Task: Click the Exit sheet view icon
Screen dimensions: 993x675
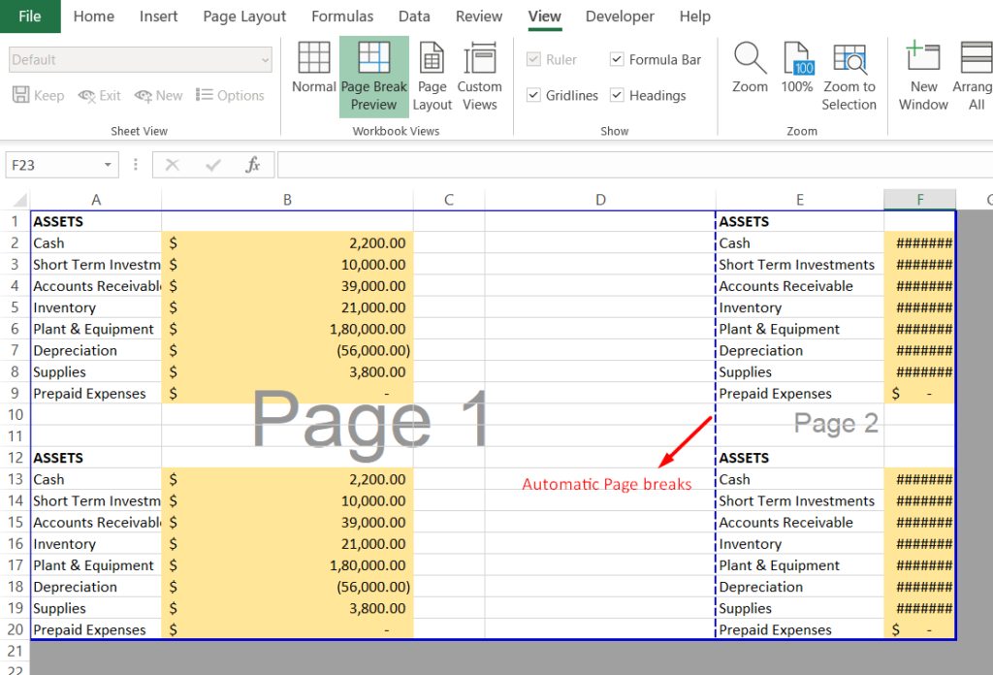Action: tap(86, 96)
